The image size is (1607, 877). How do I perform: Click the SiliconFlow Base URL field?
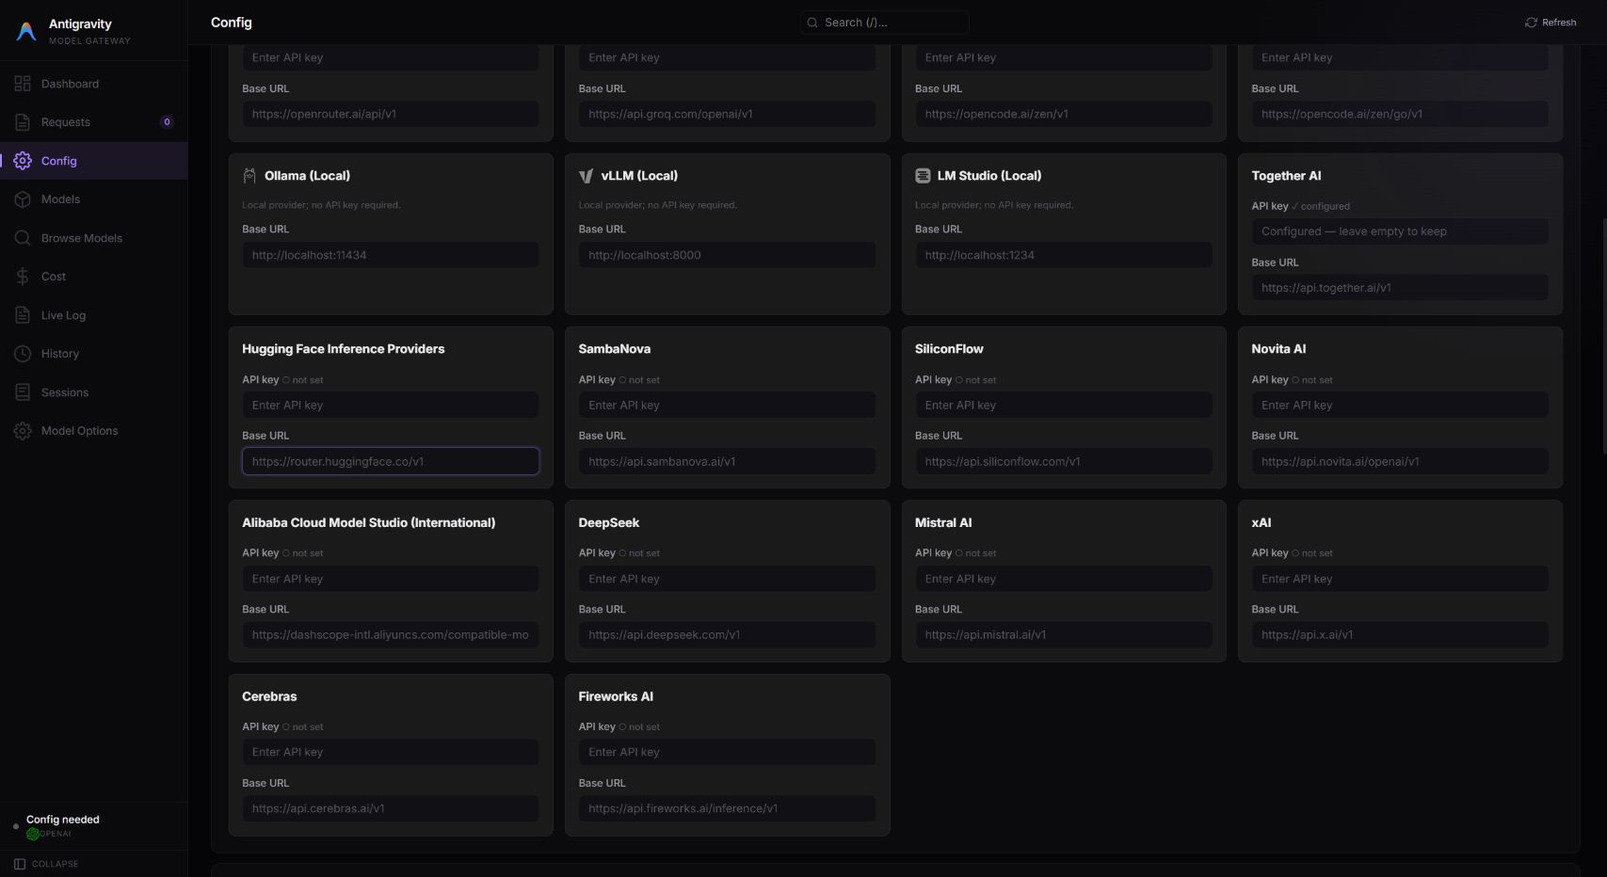click(1064, 461)
